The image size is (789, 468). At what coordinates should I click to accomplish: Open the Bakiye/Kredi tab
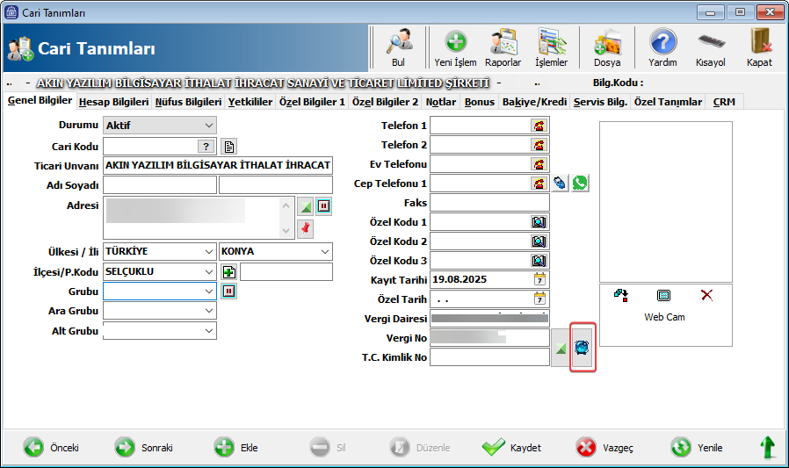coord(534,102)
